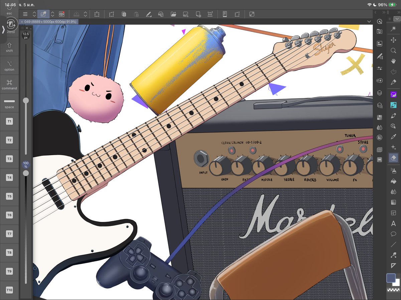This screenshot has height=300, width=401.
Task: Select the Hand tool
Action: point(393,61)
